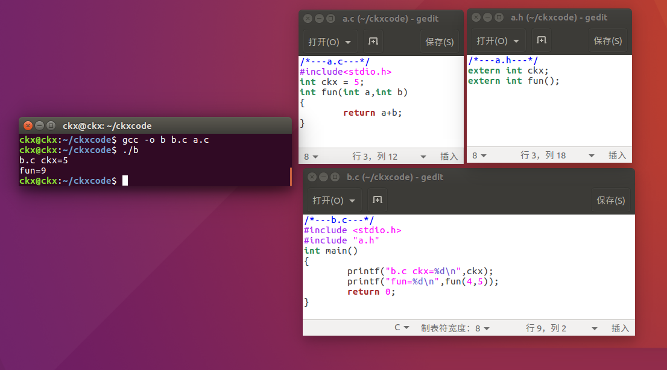Minimize the a.c gedit window
This screenshot has height=370, width=667.
point(319,19)
